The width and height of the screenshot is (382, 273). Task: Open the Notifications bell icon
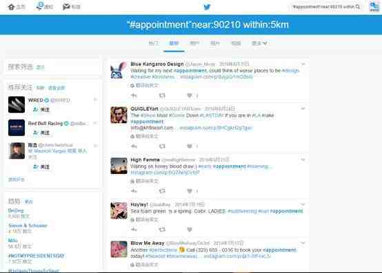(x=39, y=6)
